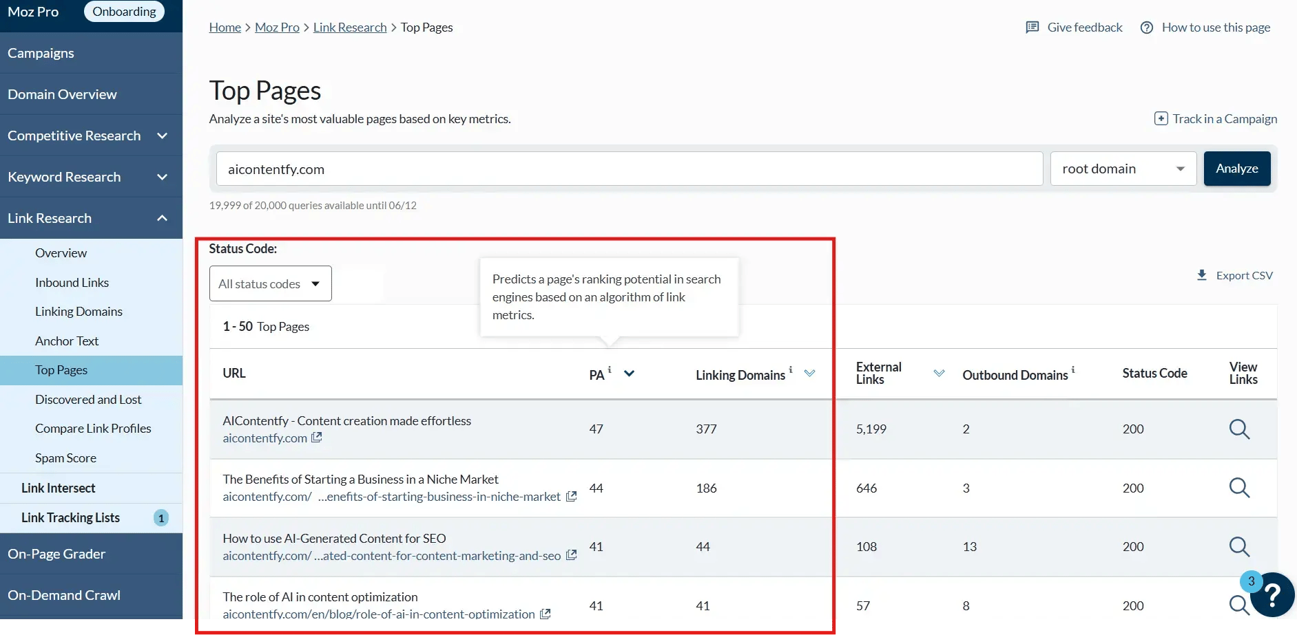Click Linking Domains value 377
This screenshot has height=635, width=1297.
(706, 429)
